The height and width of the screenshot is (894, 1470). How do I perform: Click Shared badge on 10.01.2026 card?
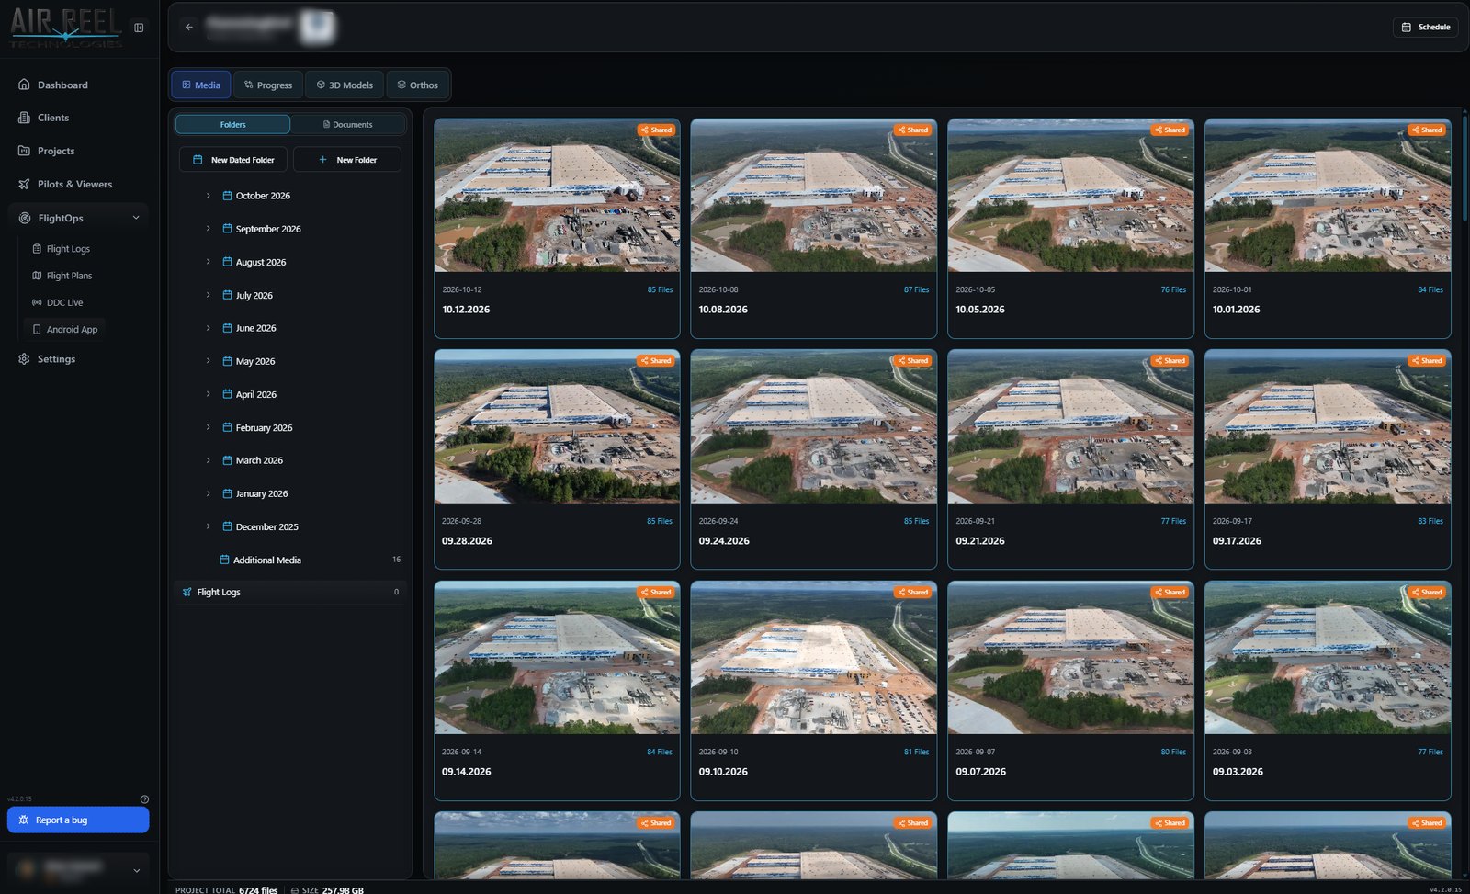(1427, 130)
